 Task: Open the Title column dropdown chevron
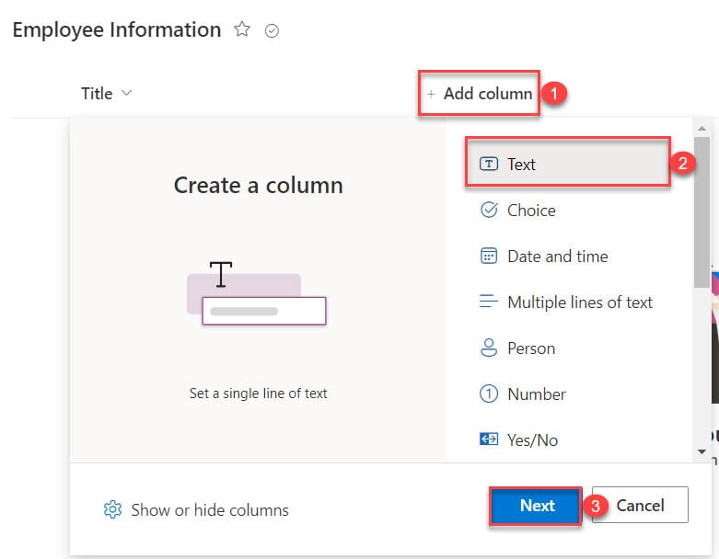click(x=126, y=93)
